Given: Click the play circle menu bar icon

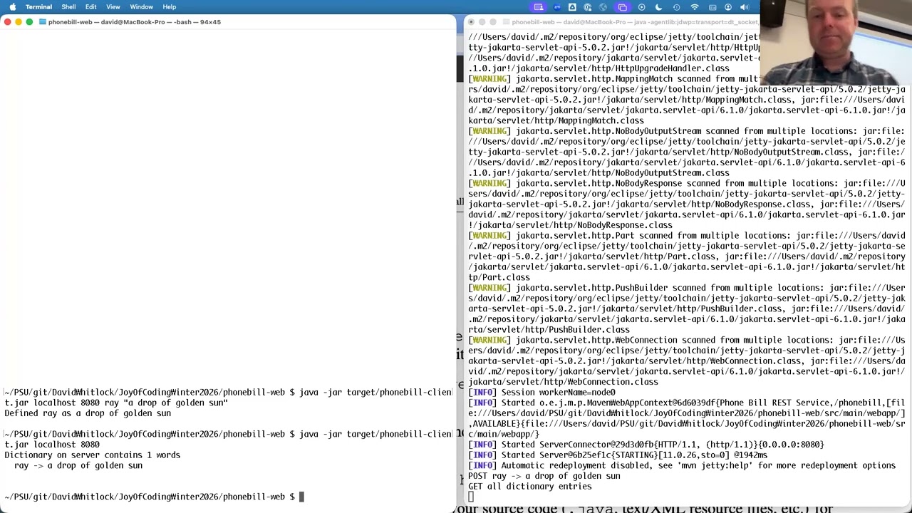Looking at the screenshot, I should click(x=642, y=7).
